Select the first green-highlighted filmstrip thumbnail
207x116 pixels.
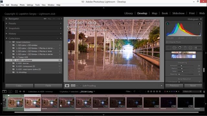pos(16,102)
